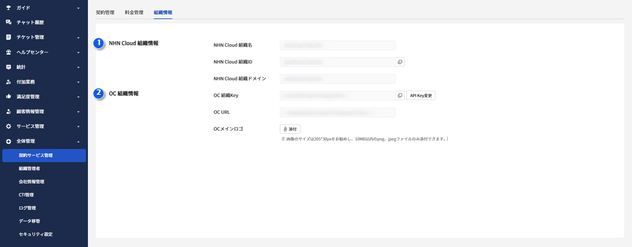Open 組織管理者 in the sidebar
Screen dimensions: 632x247
(x=30, y=169)
